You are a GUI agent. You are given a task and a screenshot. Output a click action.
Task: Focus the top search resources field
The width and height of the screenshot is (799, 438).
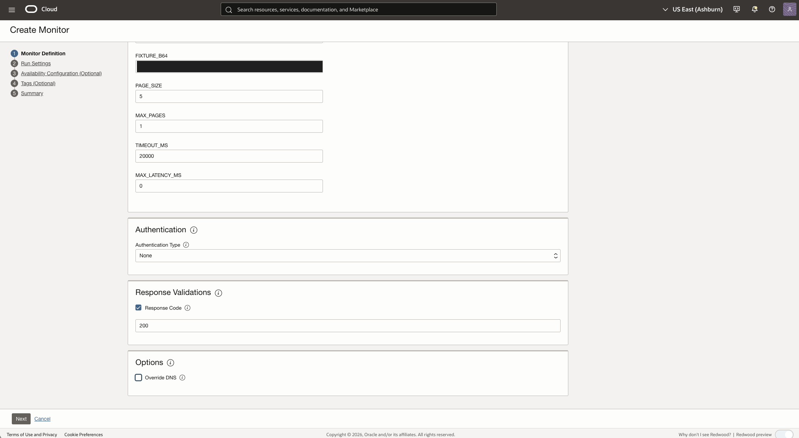click(358, 10)
